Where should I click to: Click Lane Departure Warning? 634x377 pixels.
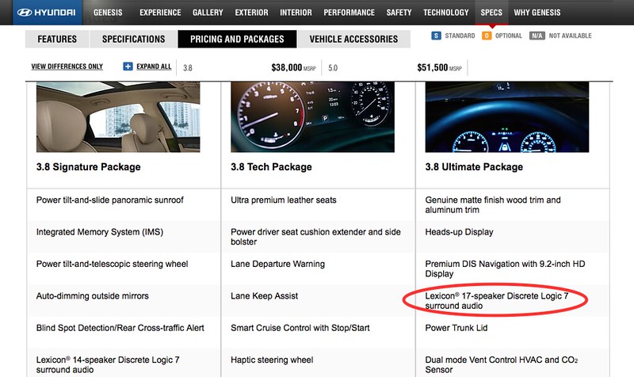coord(278,264)
